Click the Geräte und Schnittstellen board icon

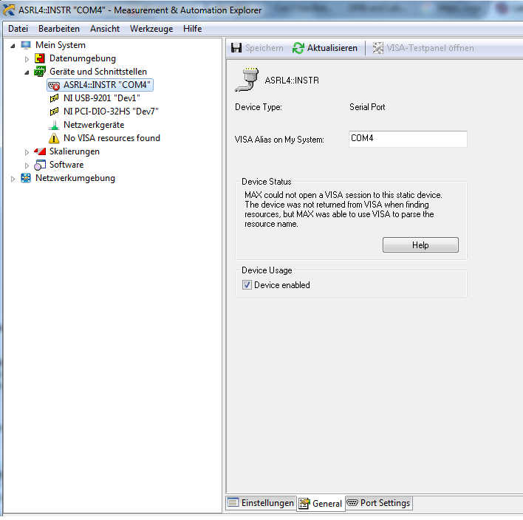point(40,72)
